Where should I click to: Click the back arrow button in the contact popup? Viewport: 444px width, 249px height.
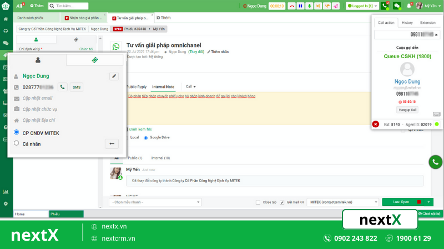click(x=112, y=144)
